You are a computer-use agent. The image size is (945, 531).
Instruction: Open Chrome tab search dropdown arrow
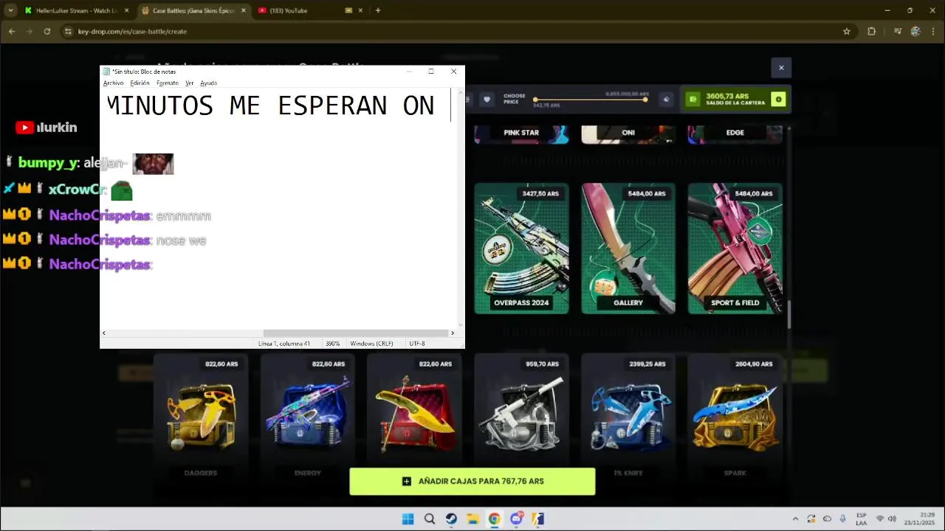coord(10,10)
